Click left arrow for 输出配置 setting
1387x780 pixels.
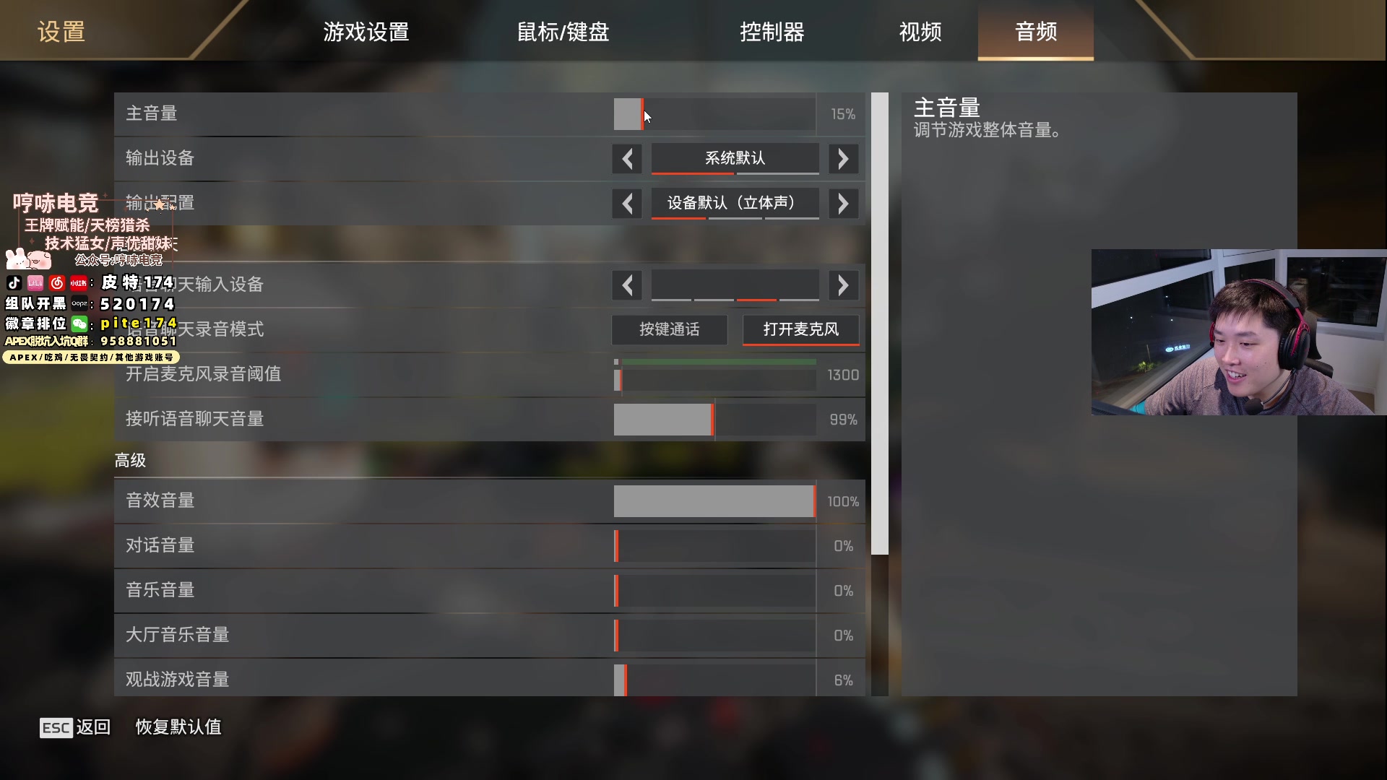point(627,203)
